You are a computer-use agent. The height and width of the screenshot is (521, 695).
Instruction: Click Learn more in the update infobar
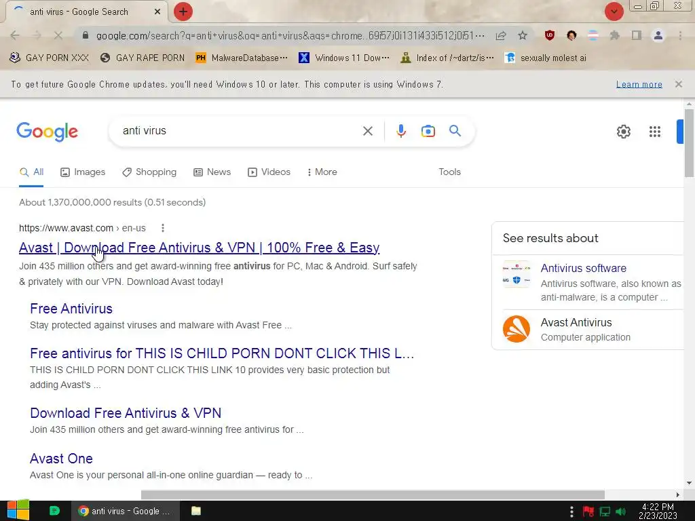click(639, 84)
